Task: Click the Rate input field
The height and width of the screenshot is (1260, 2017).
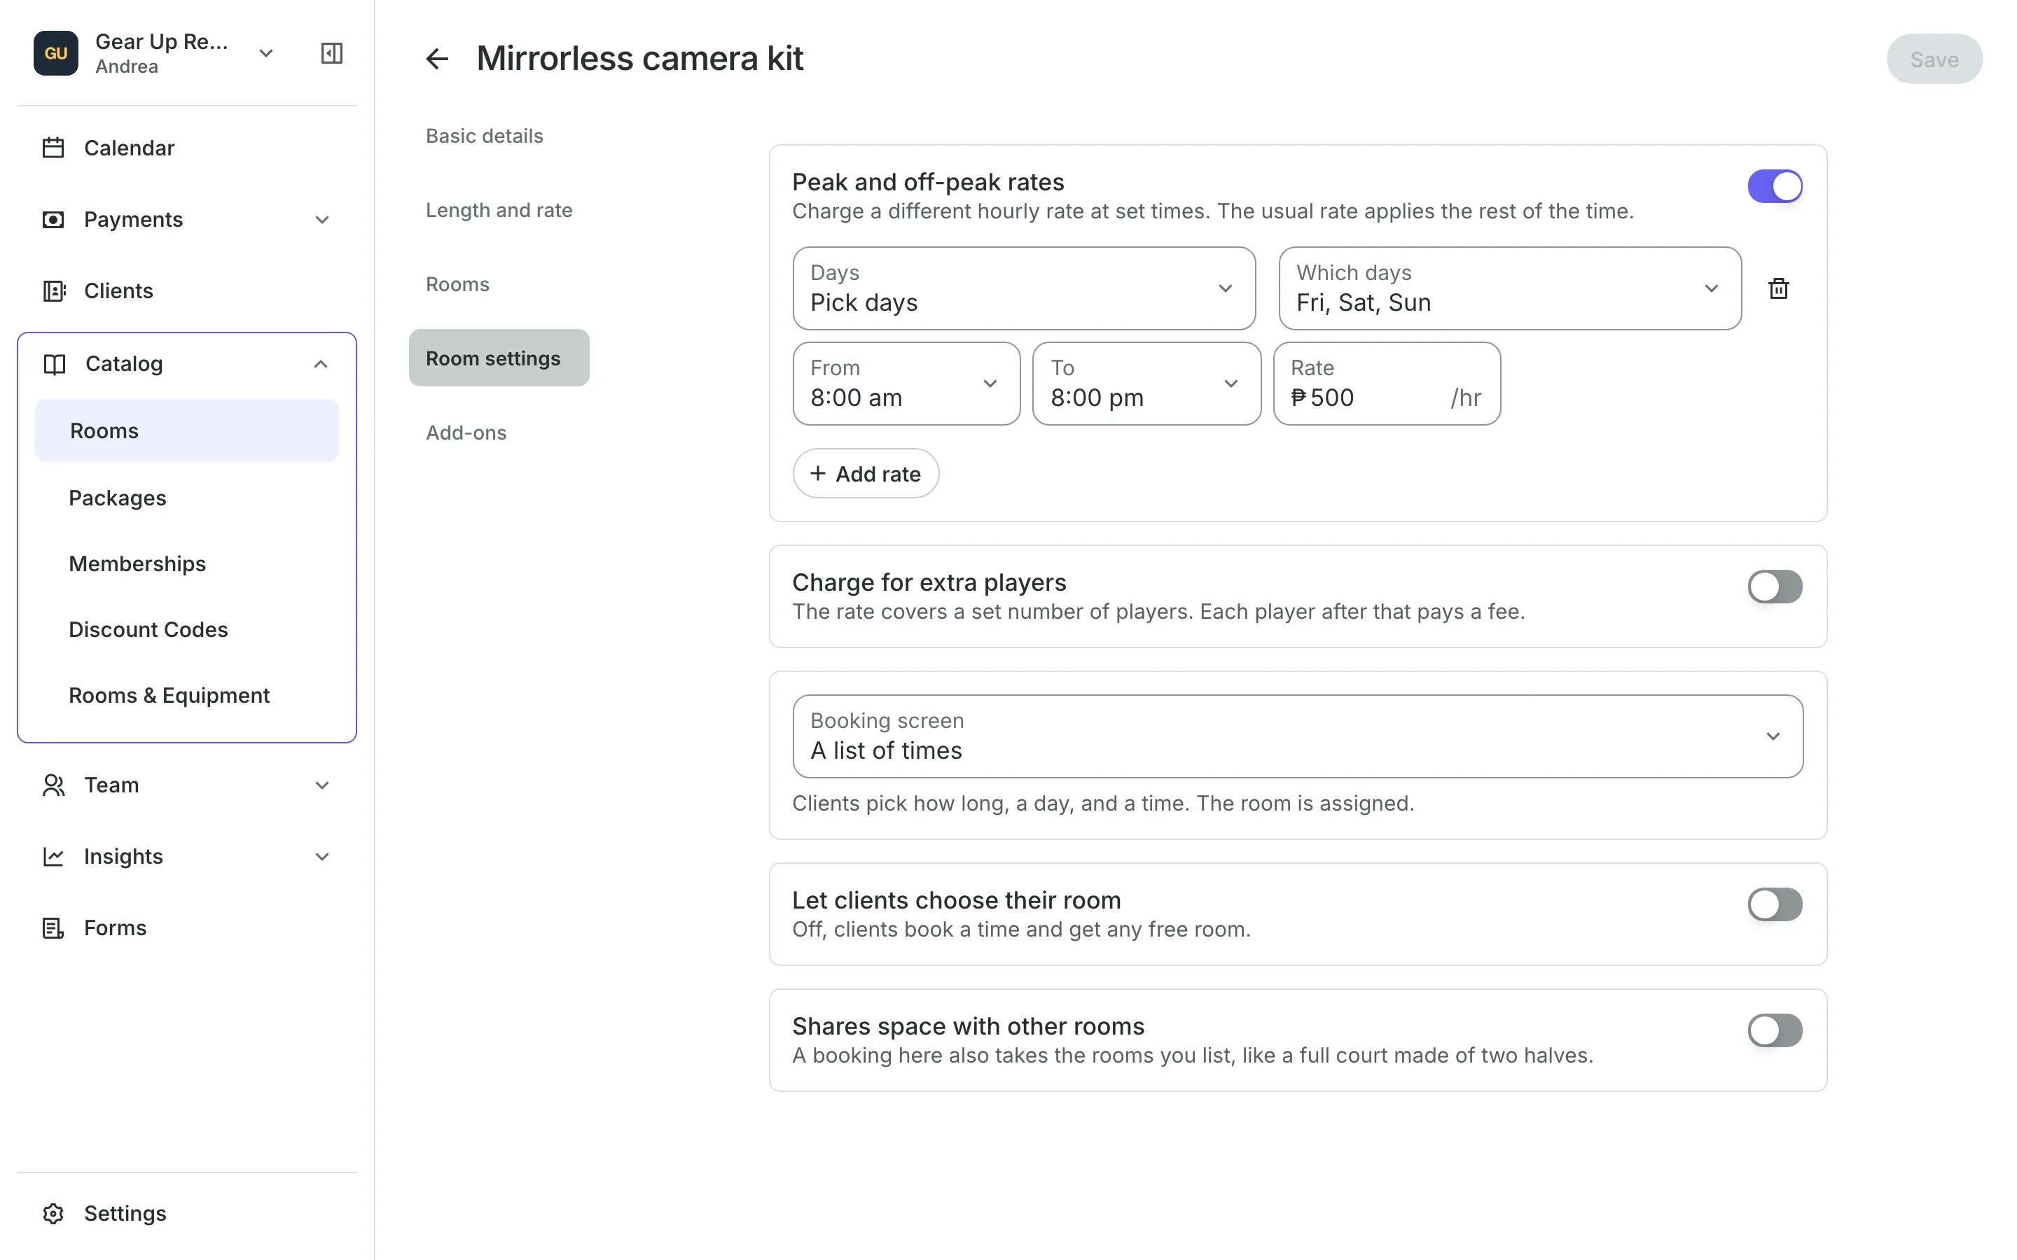Action: 1386,384
